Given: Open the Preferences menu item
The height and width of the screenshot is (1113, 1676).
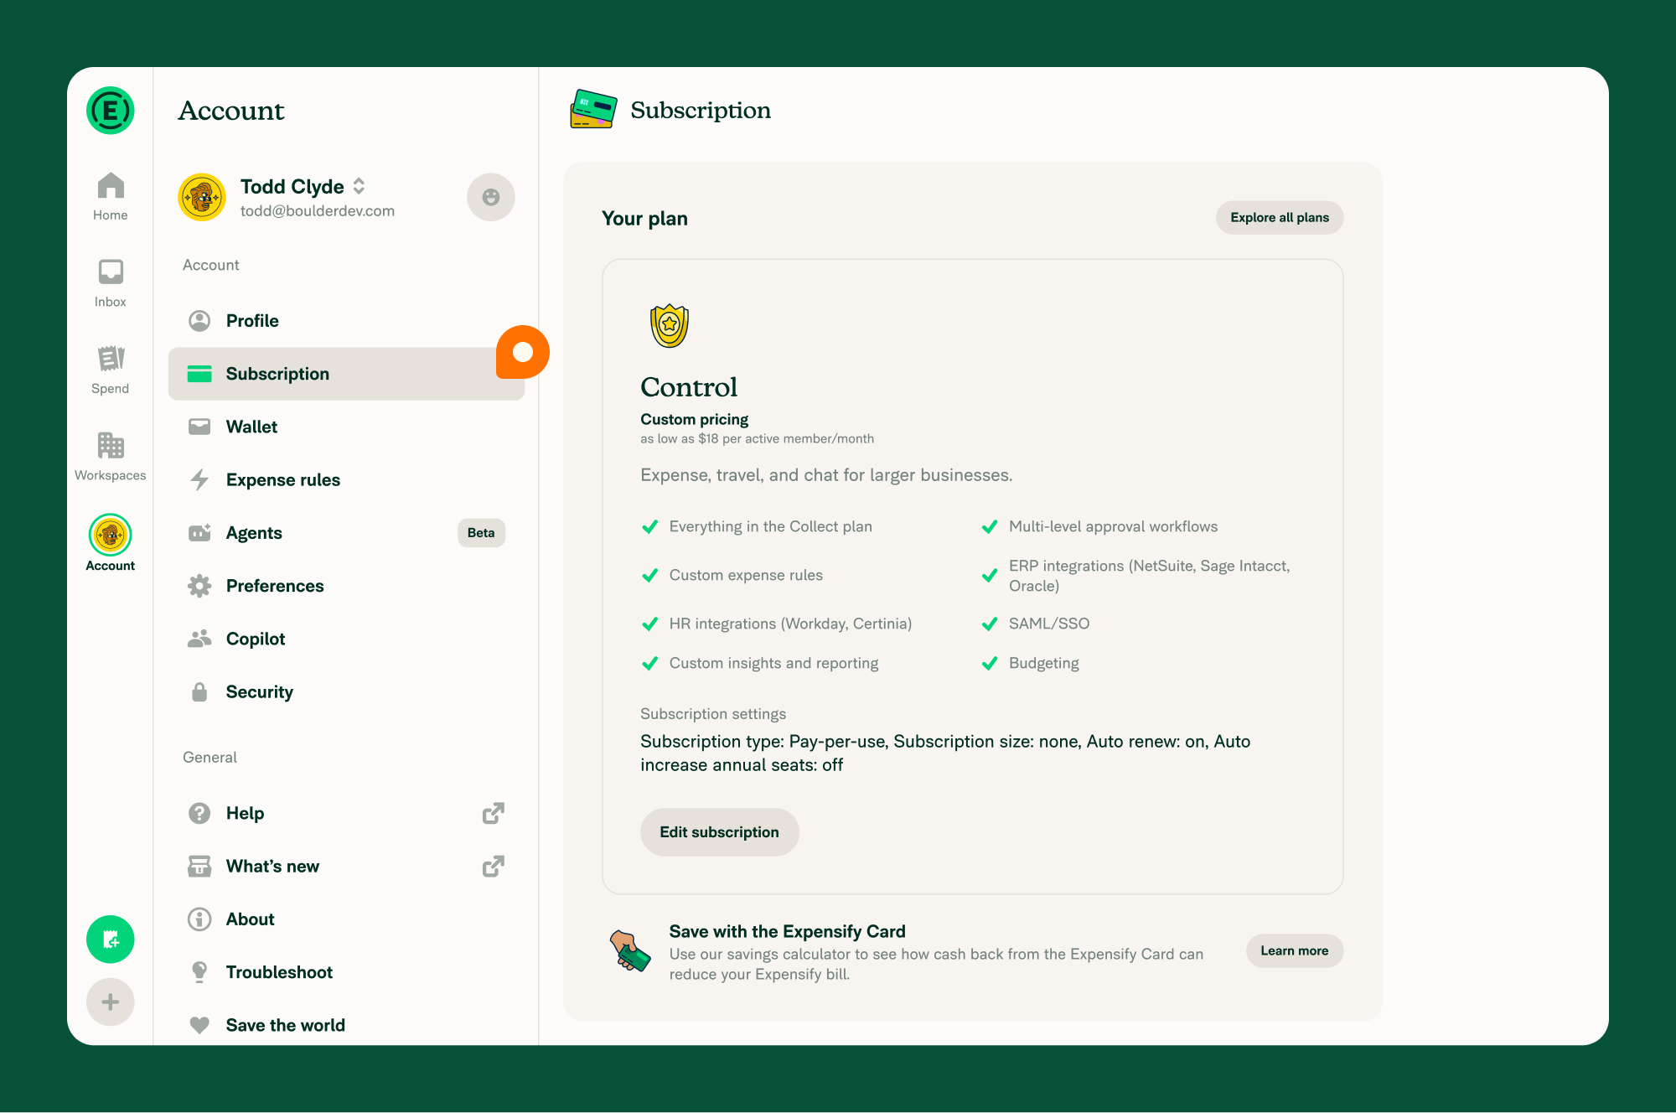Looking at the screenshot, I should coord(346,586).
